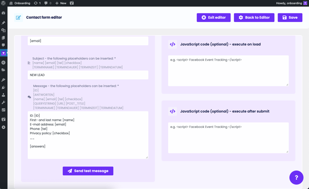Viewport: 309px width, 189px height.
Task: Click the [ANTWORTEN] placeholder text
Action: [x=44, y=95]
